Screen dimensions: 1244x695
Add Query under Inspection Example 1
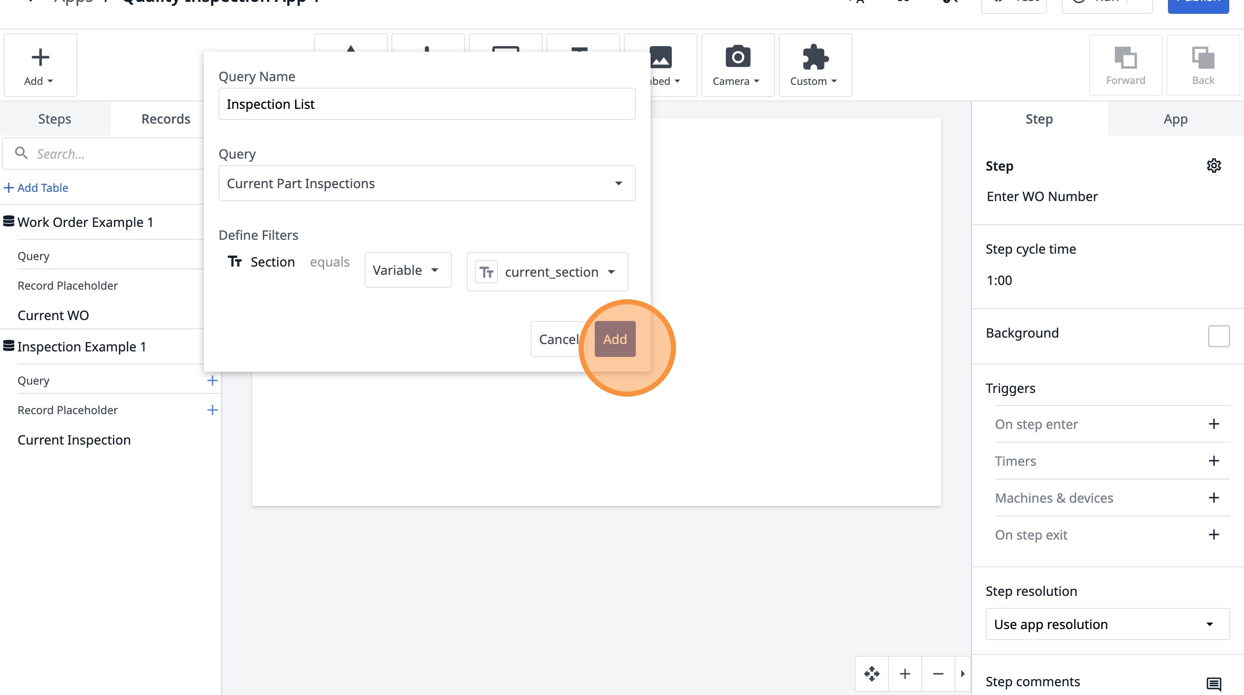pos(212,380)
